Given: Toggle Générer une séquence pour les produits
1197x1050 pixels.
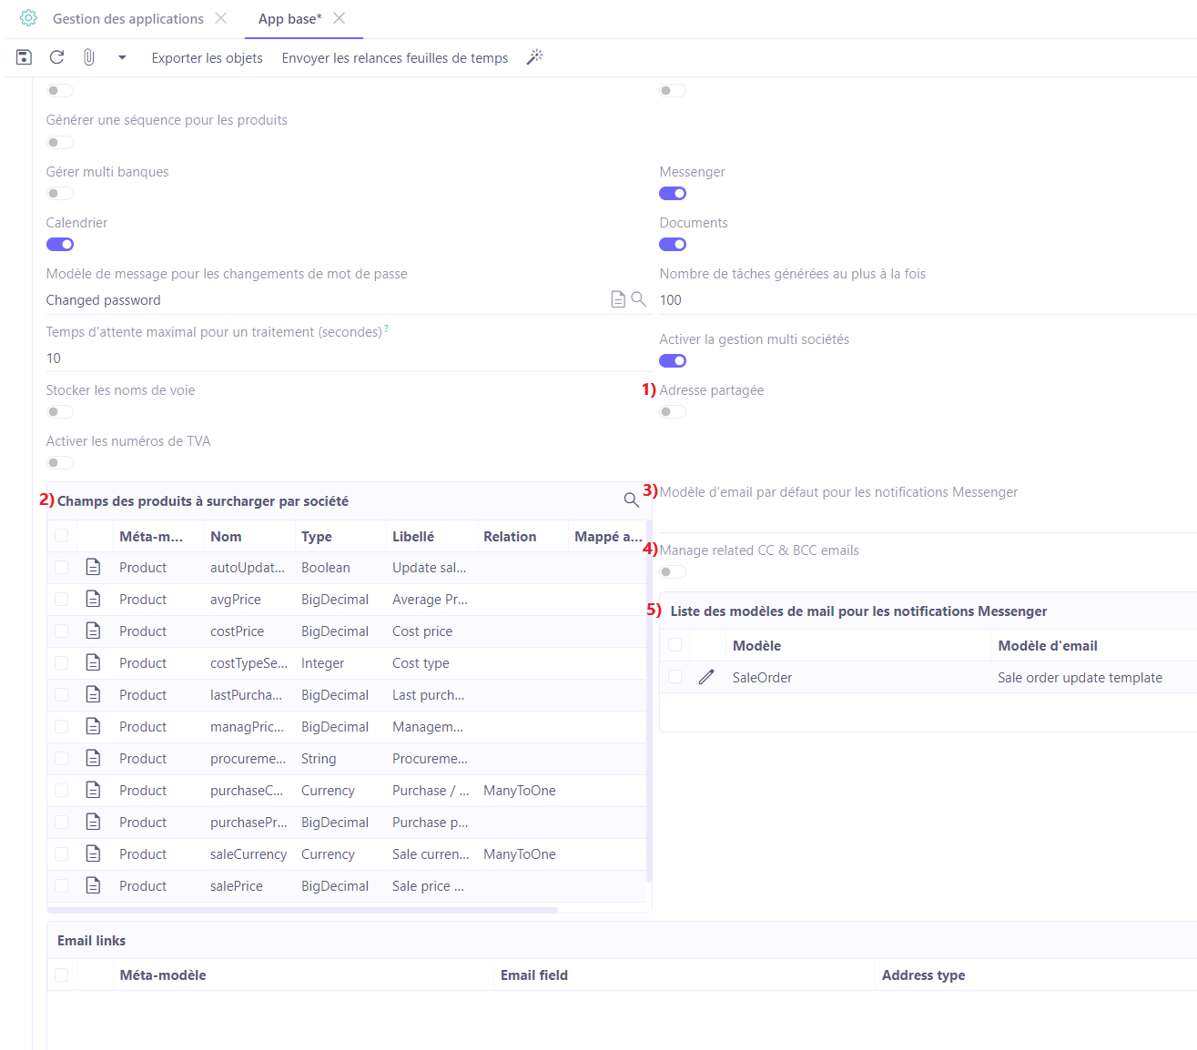Looking at the screenshot, I should pos(60,142).
